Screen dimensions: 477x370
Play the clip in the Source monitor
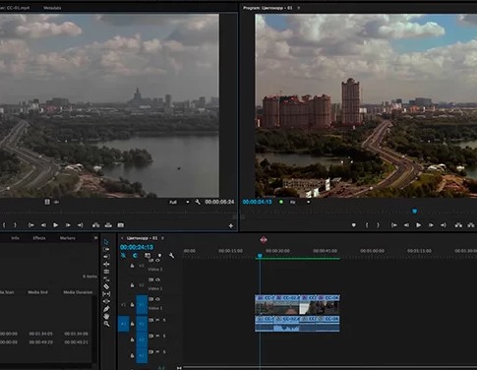point(56,225)
